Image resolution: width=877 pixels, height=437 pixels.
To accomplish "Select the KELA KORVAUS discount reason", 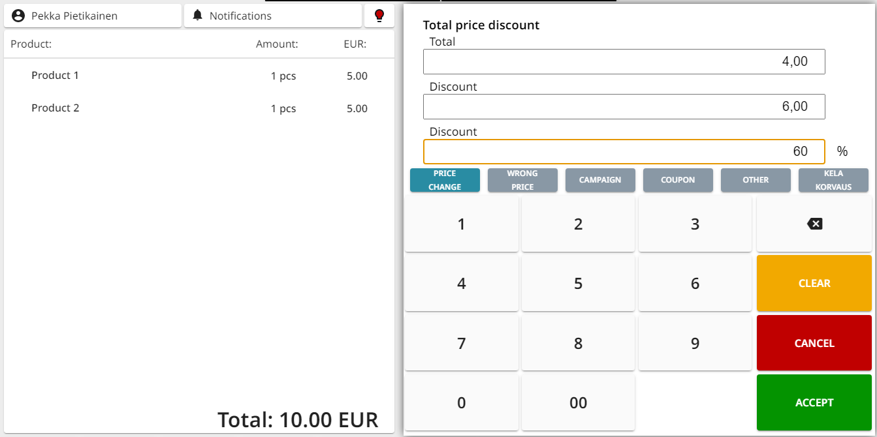I will [833, 179].
